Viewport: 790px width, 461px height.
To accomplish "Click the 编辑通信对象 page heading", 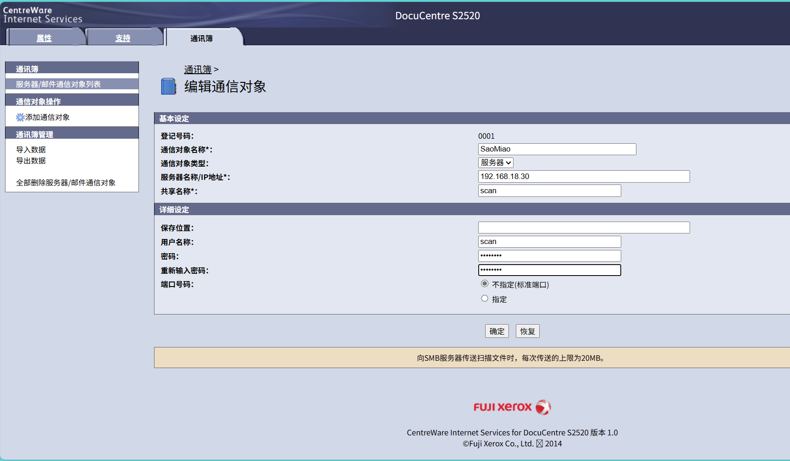I will pyautogui.click(x=225, y=87).
